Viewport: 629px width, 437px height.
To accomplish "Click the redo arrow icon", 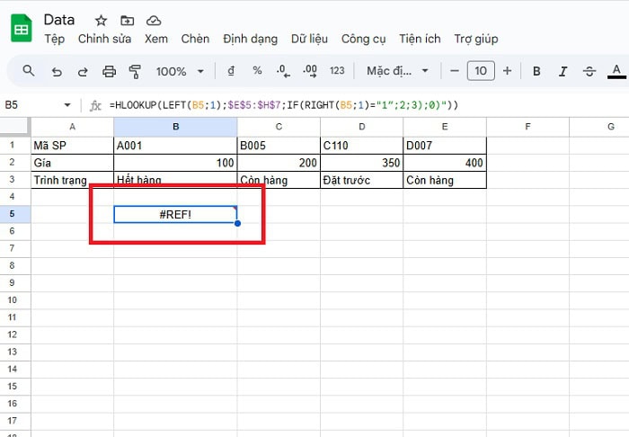I will pyautogui.click(x=83, y=71).
